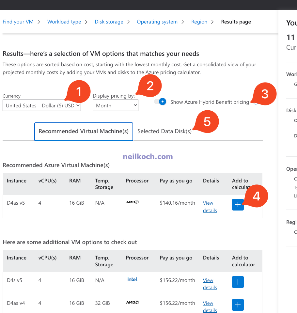The image size is (297, 313).
Task: Click the AMD processor logo for D4as v5
Action: tap(132, 202)
